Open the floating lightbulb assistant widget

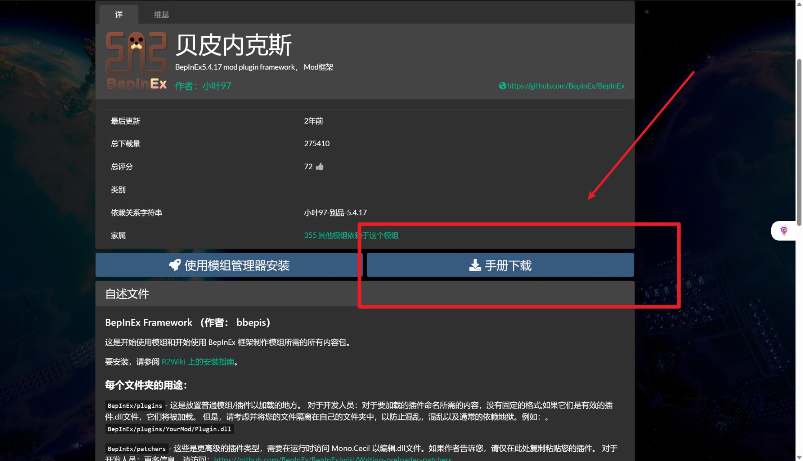[784, 230]
